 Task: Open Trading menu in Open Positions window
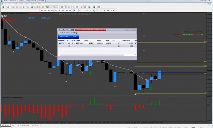pyautogui.click(x=74, y=33)
